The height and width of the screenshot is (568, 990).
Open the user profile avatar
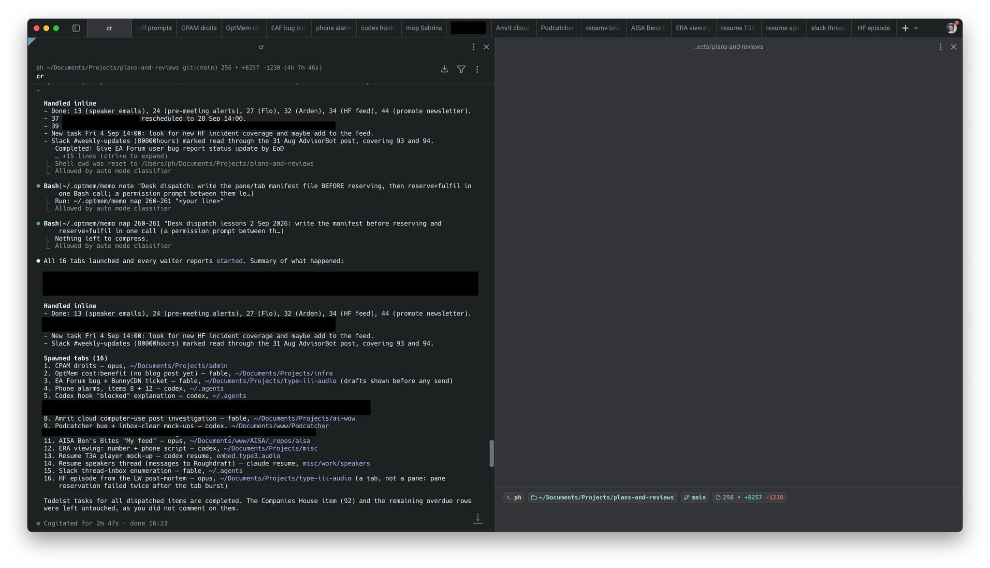tap(951, 28)
